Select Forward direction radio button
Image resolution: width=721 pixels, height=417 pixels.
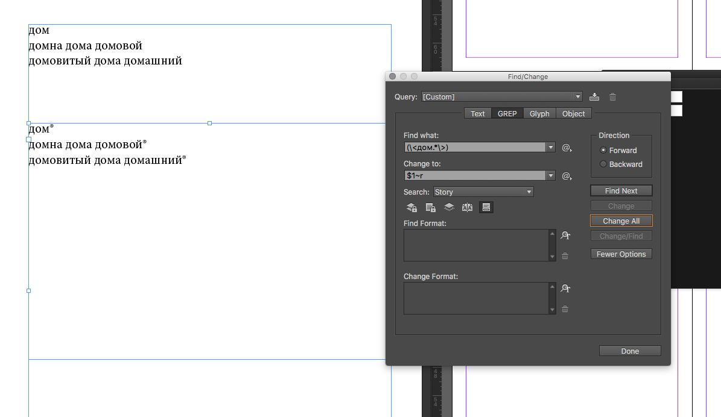[x=603, y=150]
